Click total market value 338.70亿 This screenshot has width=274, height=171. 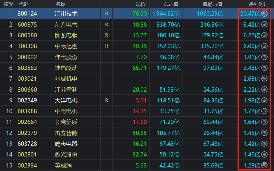click(x=168, y=24)
